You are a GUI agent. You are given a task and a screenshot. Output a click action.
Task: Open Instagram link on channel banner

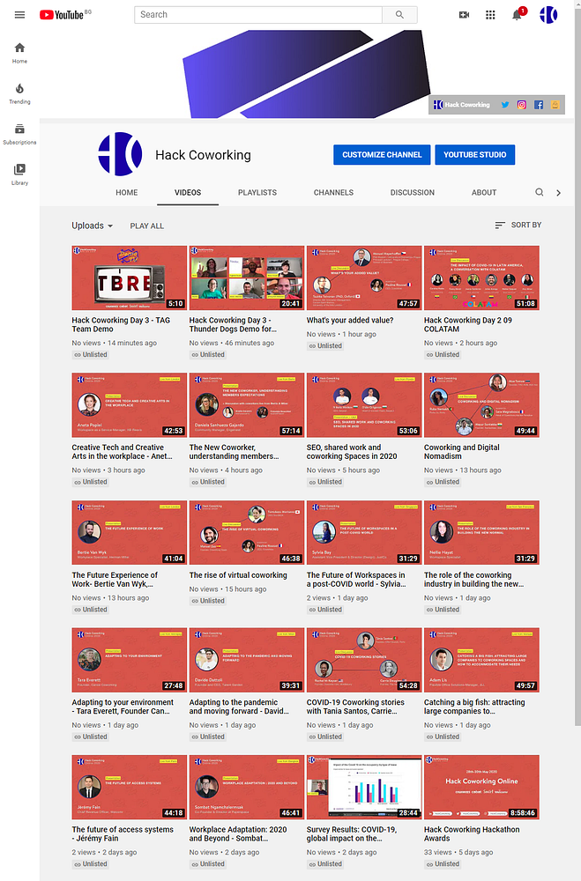click(x=522, y=105)
